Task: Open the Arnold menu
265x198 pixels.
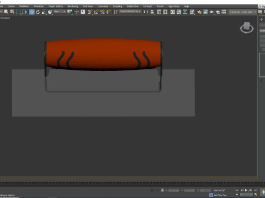Action: [160, 6]
